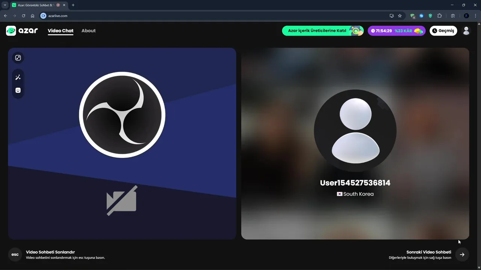Click the camera site permission icon
481x270 pixels.
tap(43, 16)
